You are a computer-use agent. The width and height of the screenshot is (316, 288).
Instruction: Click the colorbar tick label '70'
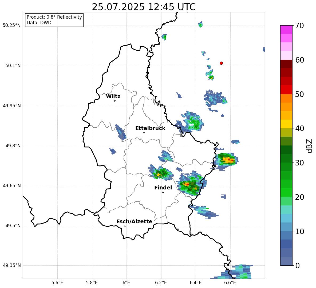[299, 26]
